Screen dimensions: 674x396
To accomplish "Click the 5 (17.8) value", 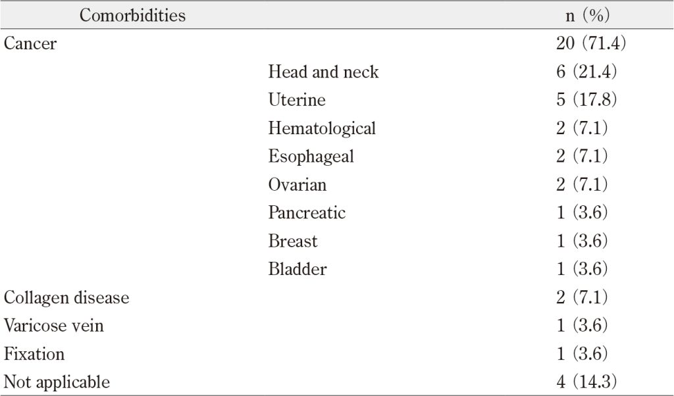I will click(586, 99).
